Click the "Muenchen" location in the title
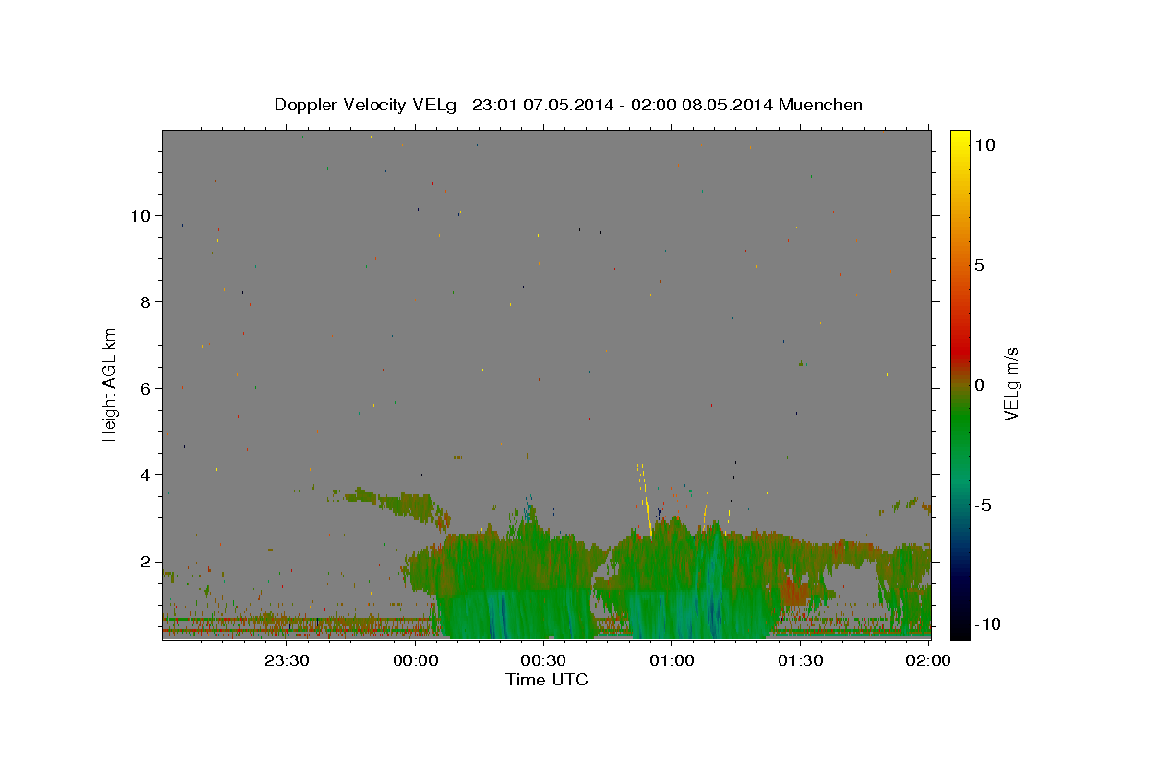The height and width of the screenshot is (768, 1152). point(821,105)
